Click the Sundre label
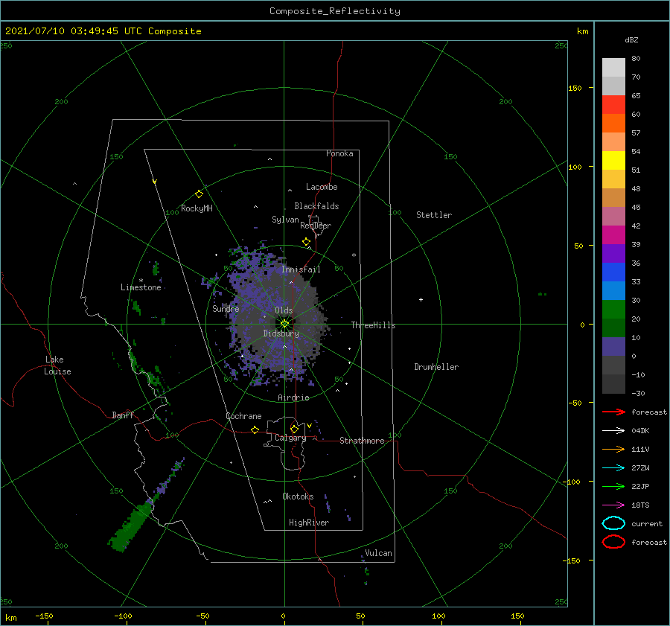The width and height of the screenshot is (670, 626). click(x=226, y=308)
